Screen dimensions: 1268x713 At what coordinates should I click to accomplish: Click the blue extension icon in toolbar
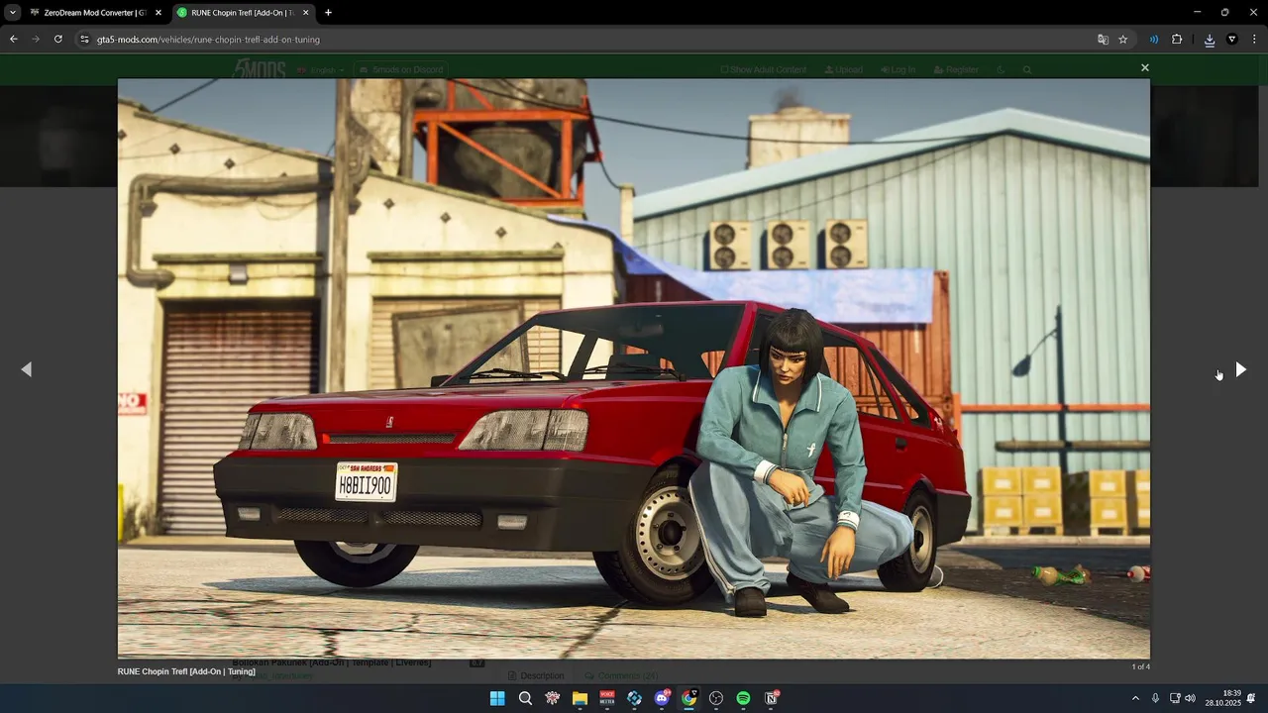tap(1154, 40)
